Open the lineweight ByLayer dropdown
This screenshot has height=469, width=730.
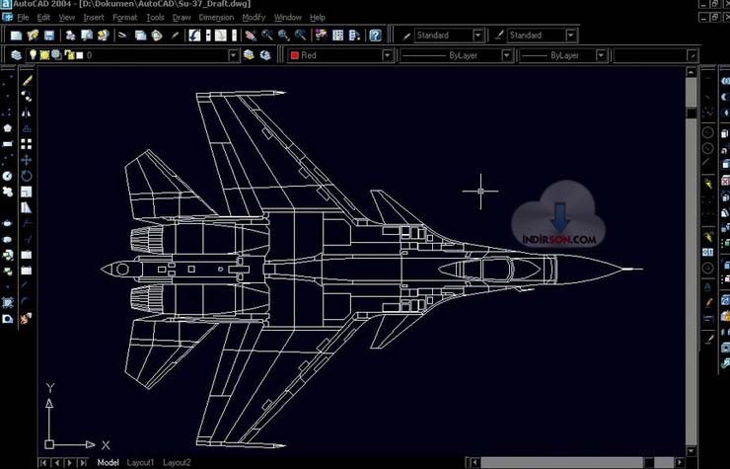point(602,55)
